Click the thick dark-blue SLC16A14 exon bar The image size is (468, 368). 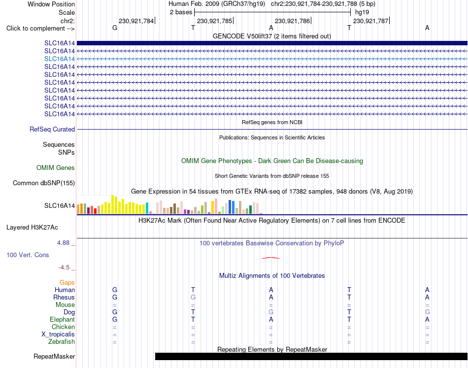point(272,43)
